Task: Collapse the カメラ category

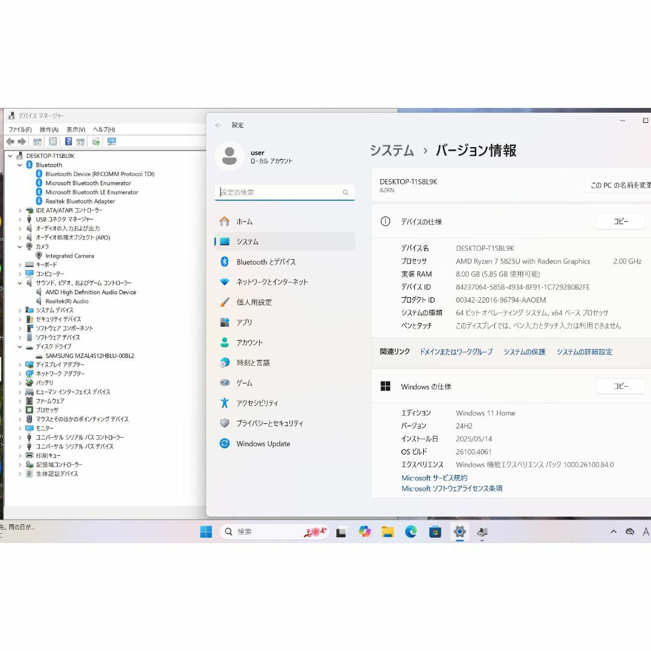Action: pyautogui.click(x=19, y=247)
